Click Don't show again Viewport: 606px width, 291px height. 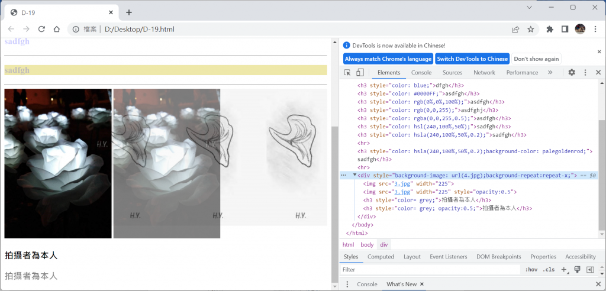point(536,59)
